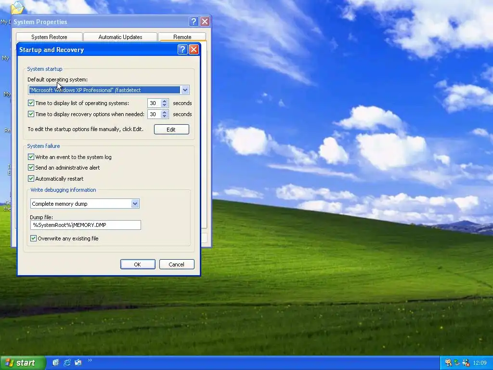Increase recovery options display time
This screenshot has height=370, width=493.
tap(165, 112)
